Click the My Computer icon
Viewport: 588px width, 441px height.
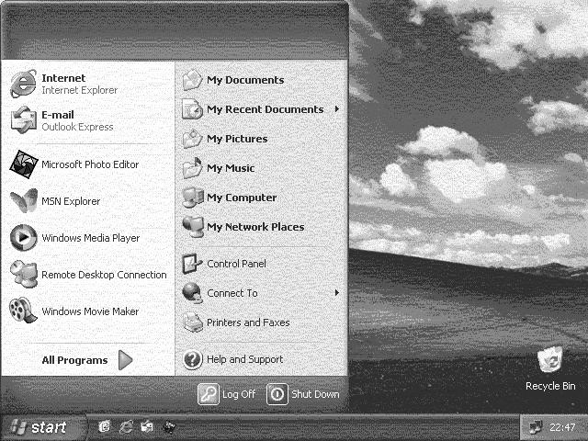click(192, 198)
